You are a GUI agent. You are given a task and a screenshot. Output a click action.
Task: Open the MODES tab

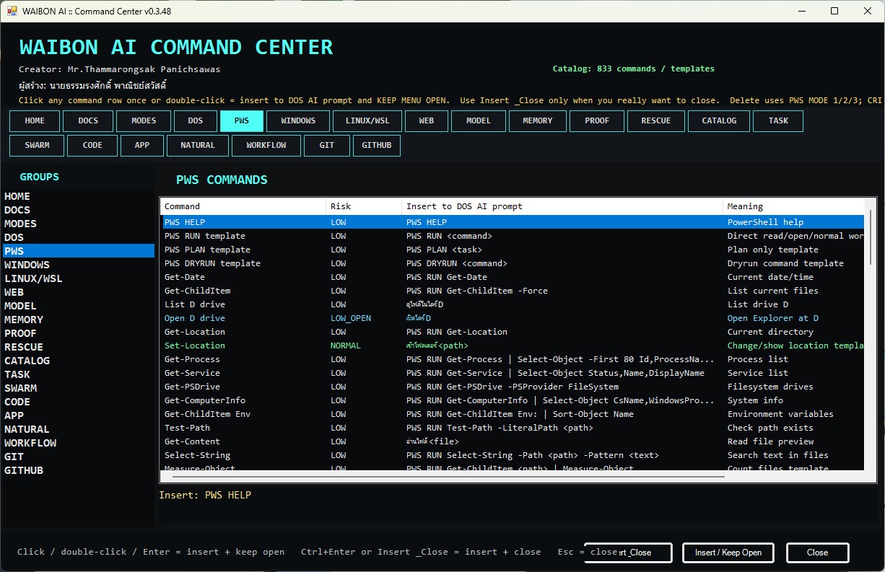tap(144, 121)
